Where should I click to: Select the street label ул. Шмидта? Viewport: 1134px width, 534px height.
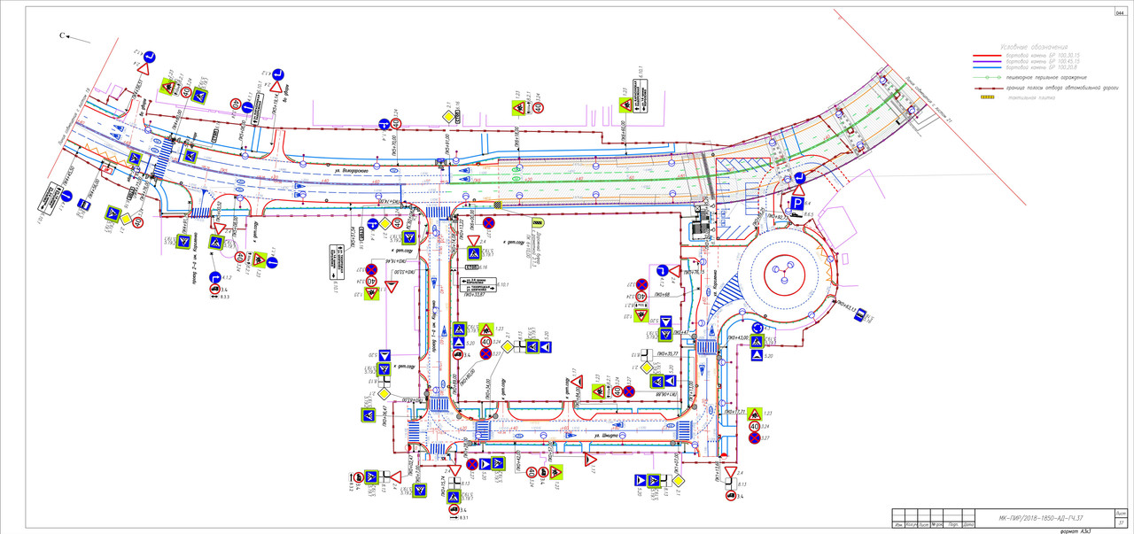tap(605, 436)
